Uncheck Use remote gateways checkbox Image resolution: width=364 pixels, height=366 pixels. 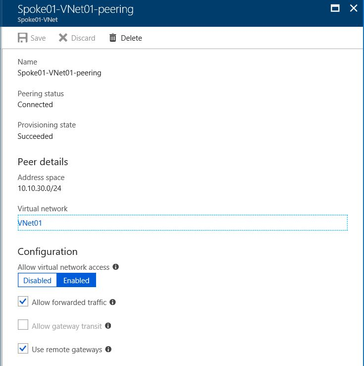[23, 349]
